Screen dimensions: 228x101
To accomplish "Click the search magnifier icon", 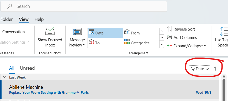I will 10,6.
